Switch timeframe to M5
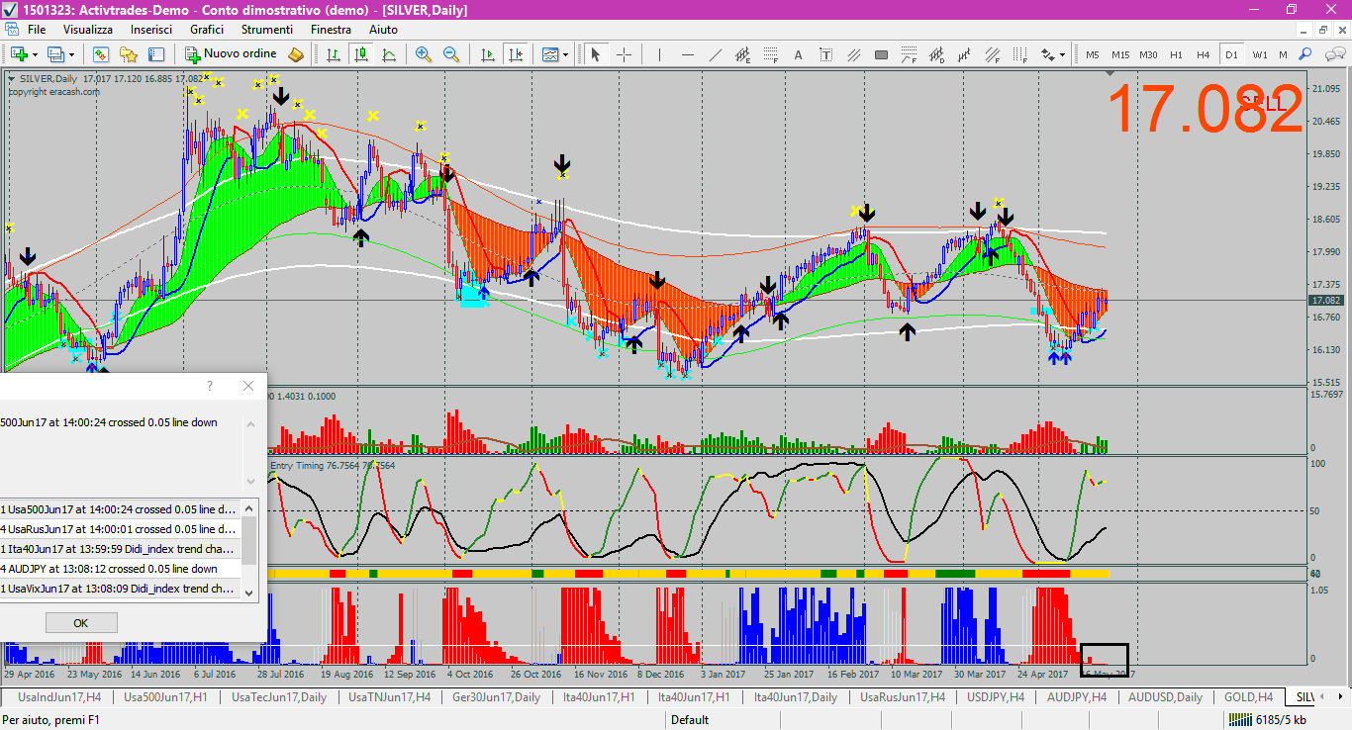The width and height of the screenshot is (1352, 730). [1093, 54]
